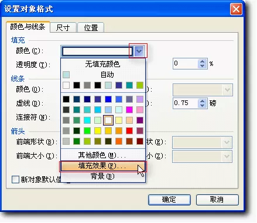
Task: Click the 透明度 percentage field
Action: [x=186, y=64]
